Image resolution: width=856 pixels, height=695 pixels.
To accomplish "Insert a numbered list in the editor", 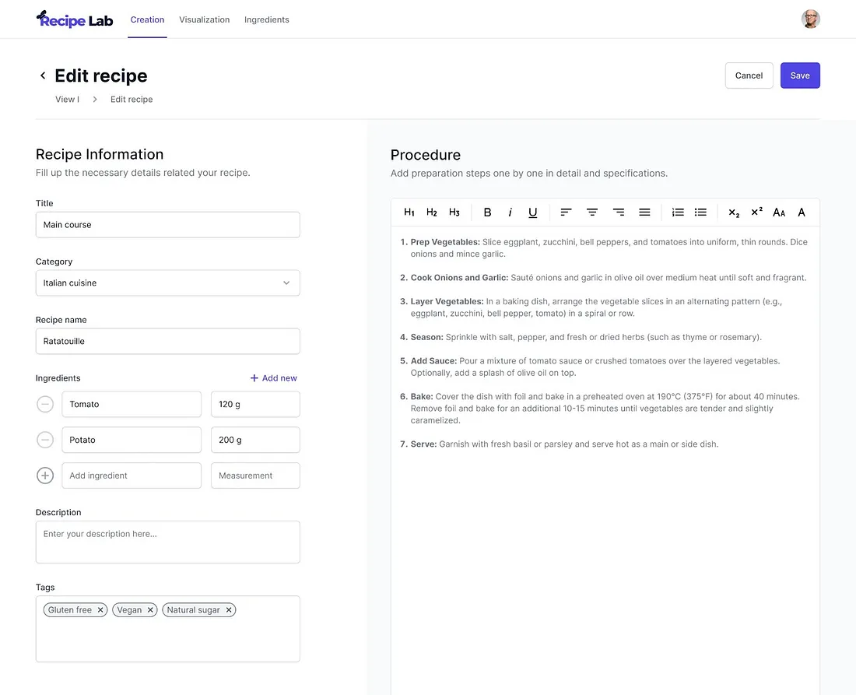I will click(678, 212).
